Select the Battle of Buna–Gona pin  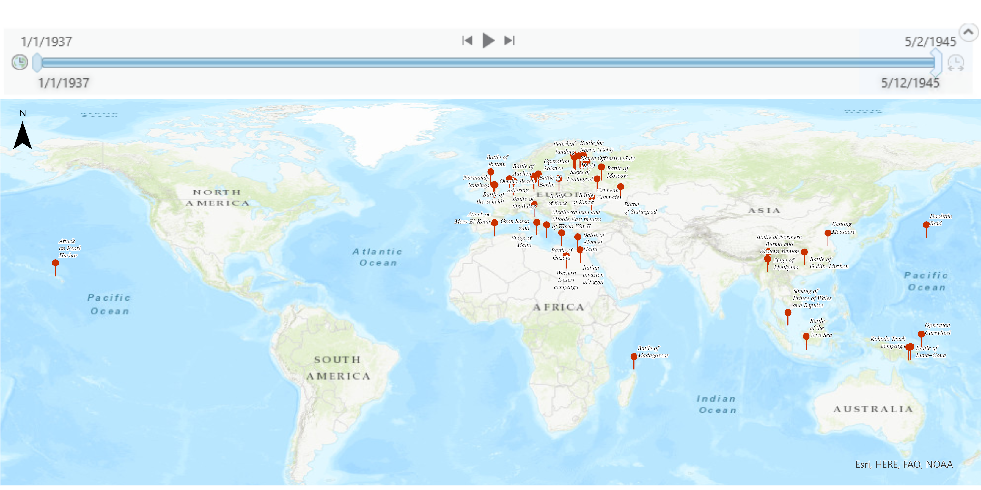[911, 352]
